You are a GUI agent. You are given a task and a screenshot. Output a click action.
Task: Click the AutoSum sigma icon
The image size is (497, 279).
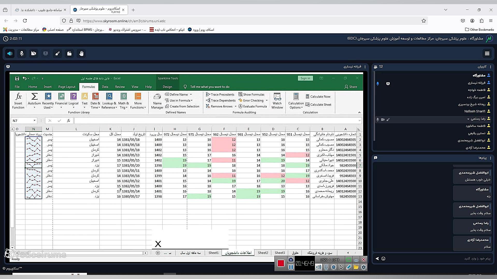click(34, 97)
